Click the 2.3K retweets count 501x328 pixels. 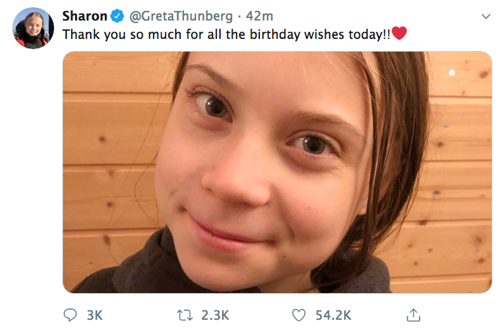click(x=215, y=315)
